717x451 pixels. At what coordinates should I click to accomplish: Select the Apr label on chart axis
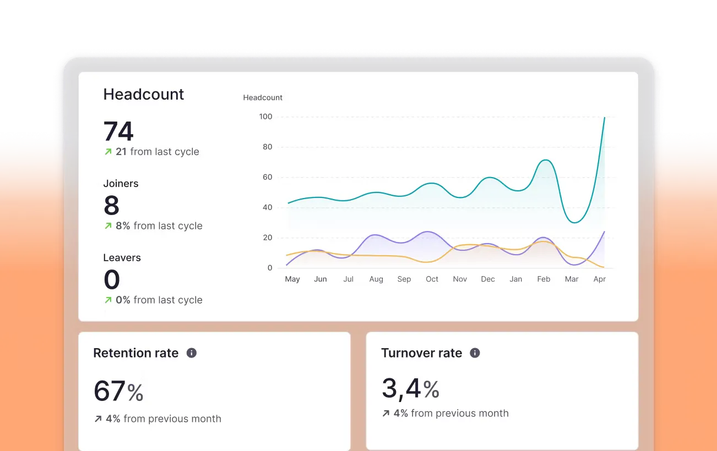(x=600, y=279)
